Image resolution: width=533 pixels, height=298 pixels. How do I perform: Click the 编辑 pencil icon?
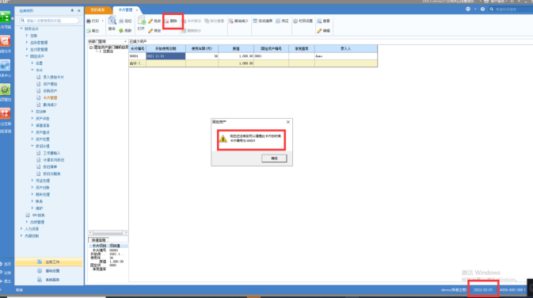tap(319, 31)
